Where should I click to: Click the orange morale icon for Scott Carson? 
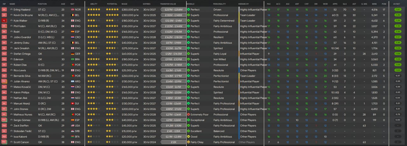(188, 142)
